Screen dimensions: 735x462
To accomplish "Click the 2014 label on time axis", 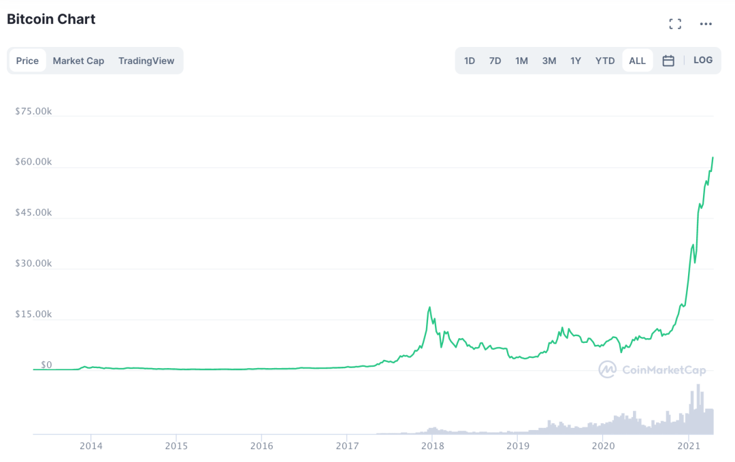I will (x=91, y=446).
